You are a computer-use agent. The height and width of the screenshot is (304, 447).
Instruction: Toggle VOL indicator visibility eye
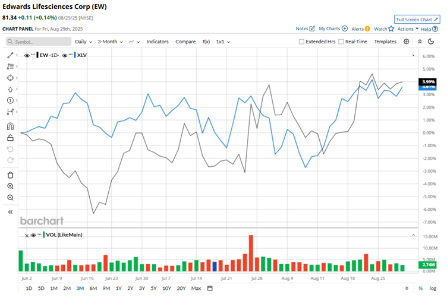coord(33,235)
